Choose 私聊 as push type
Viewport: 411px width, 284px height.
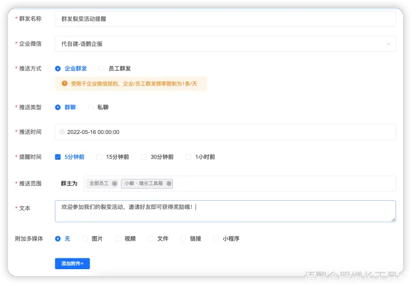click(91, 107)
